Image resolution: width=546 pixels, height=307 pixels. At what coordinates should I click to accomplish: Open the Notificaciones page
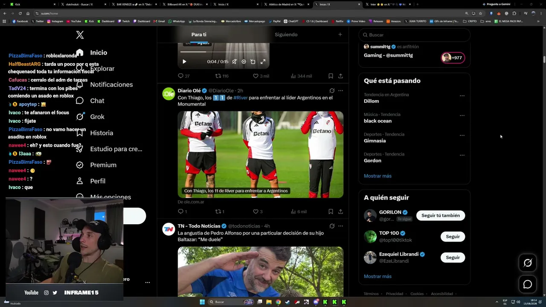tap(104, 84)
